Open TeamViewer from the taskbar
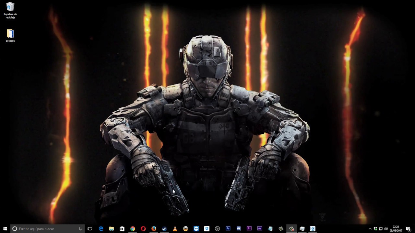This screenshot has width=415, height=233. 196,229
